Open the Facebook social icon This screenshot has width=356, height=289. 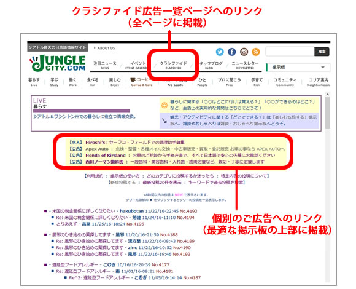(x=232, y=52)
